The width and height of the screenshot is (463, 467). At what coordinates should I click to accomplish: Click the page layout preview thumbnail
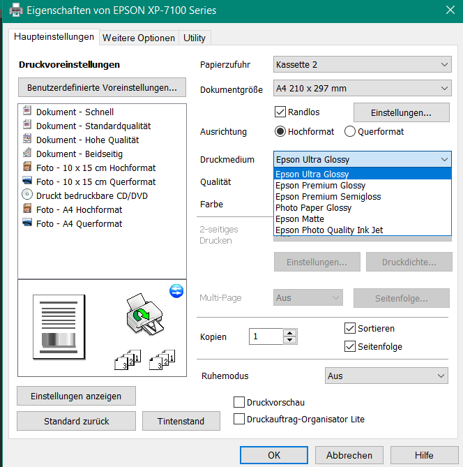(59, 327)
